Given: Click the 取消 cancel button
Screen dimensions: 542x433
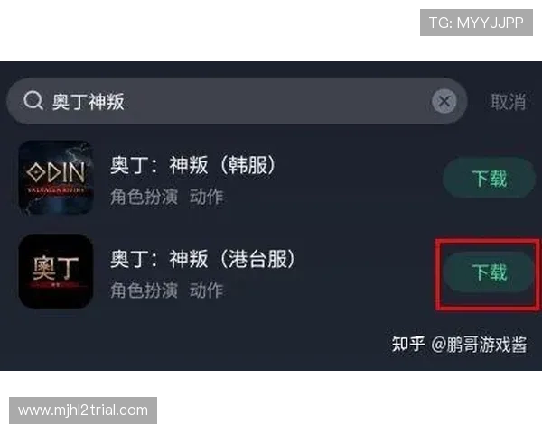Looking at the screenshot, I should point(508,102).
